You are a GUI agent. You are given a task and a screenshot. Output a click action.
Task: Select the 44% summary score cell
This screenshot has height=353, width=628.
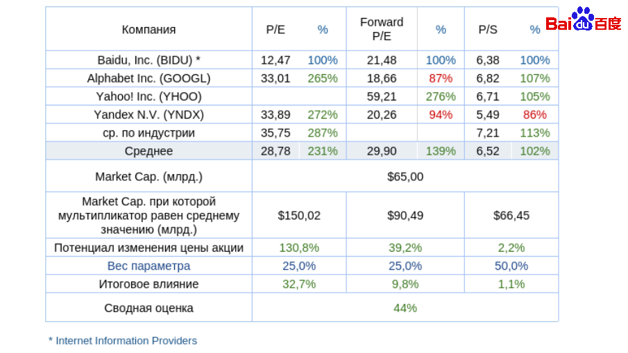click(x=405, y=307)
